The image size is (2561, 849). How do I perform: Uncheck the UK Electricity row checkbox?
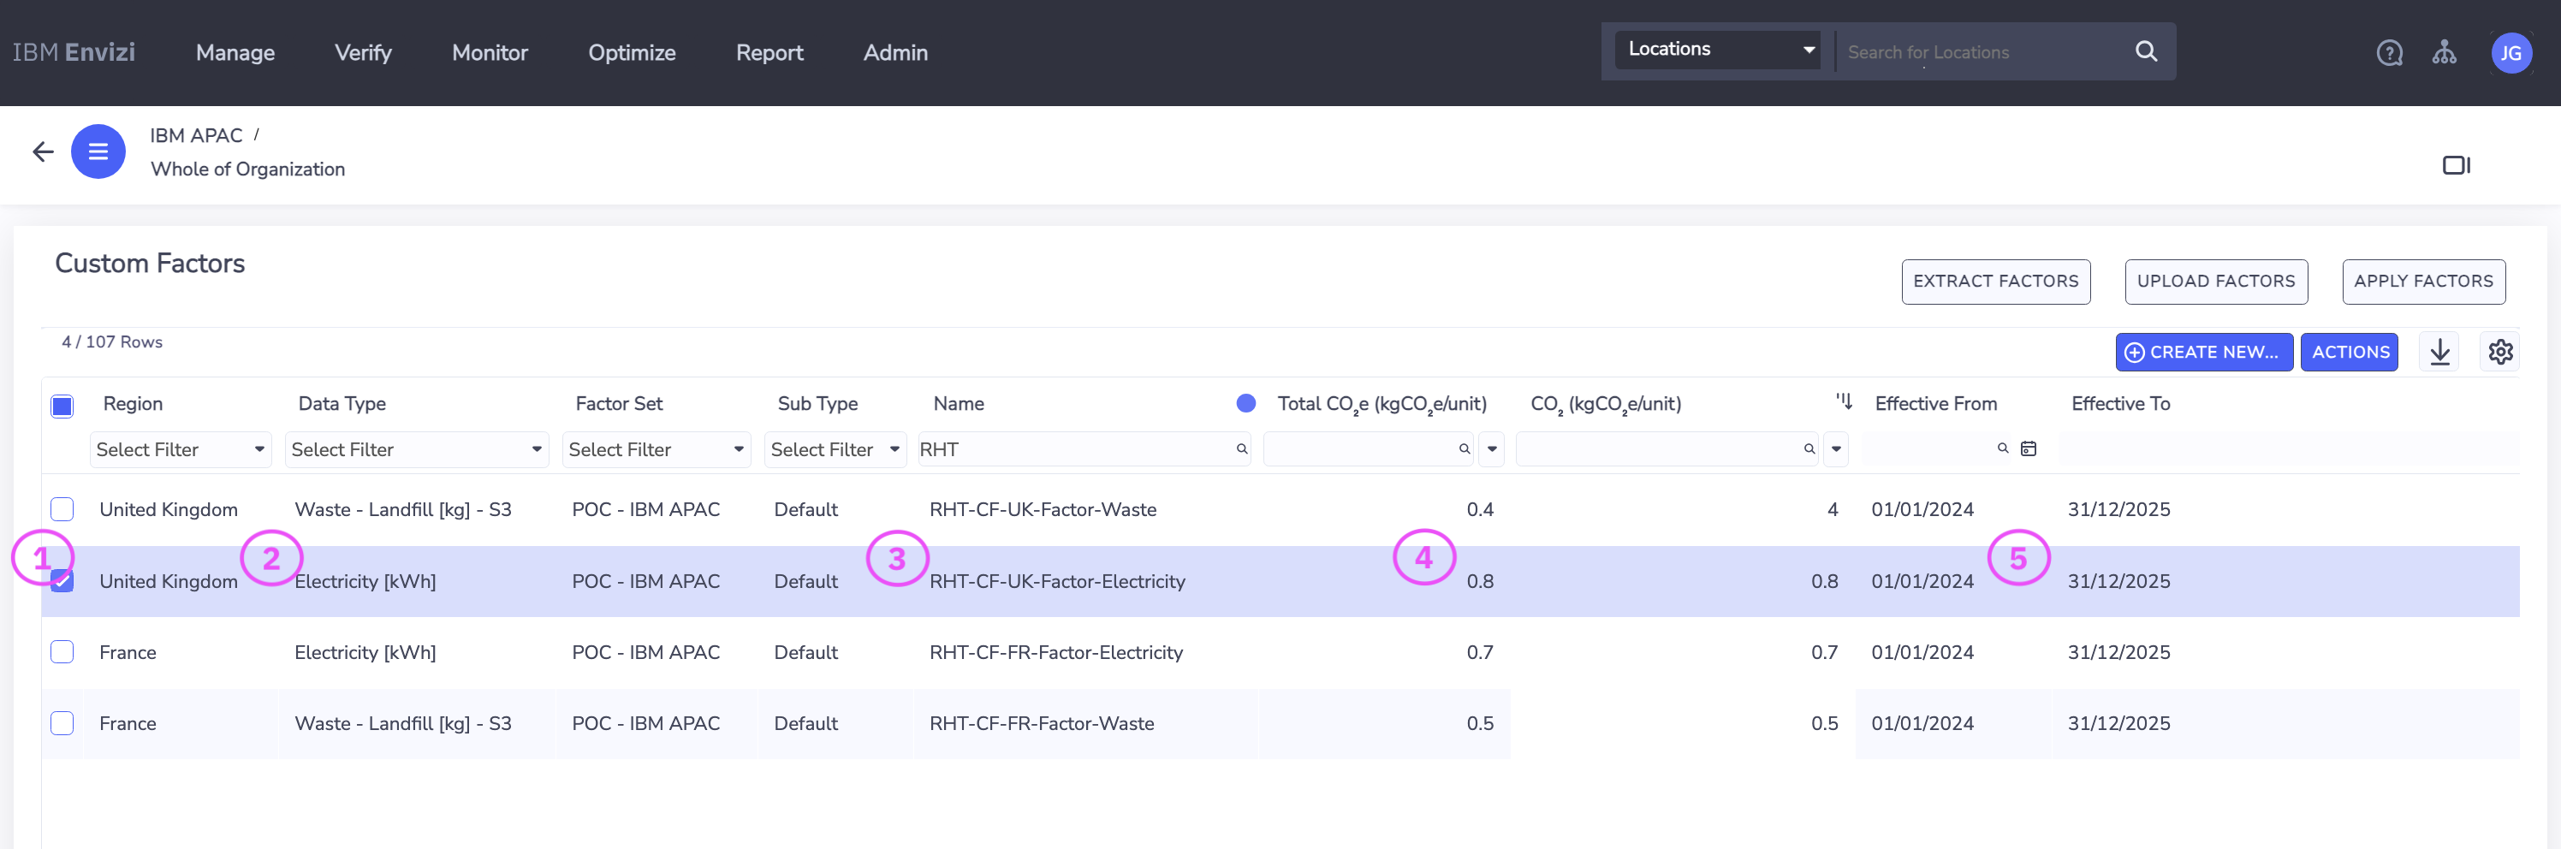62,582
